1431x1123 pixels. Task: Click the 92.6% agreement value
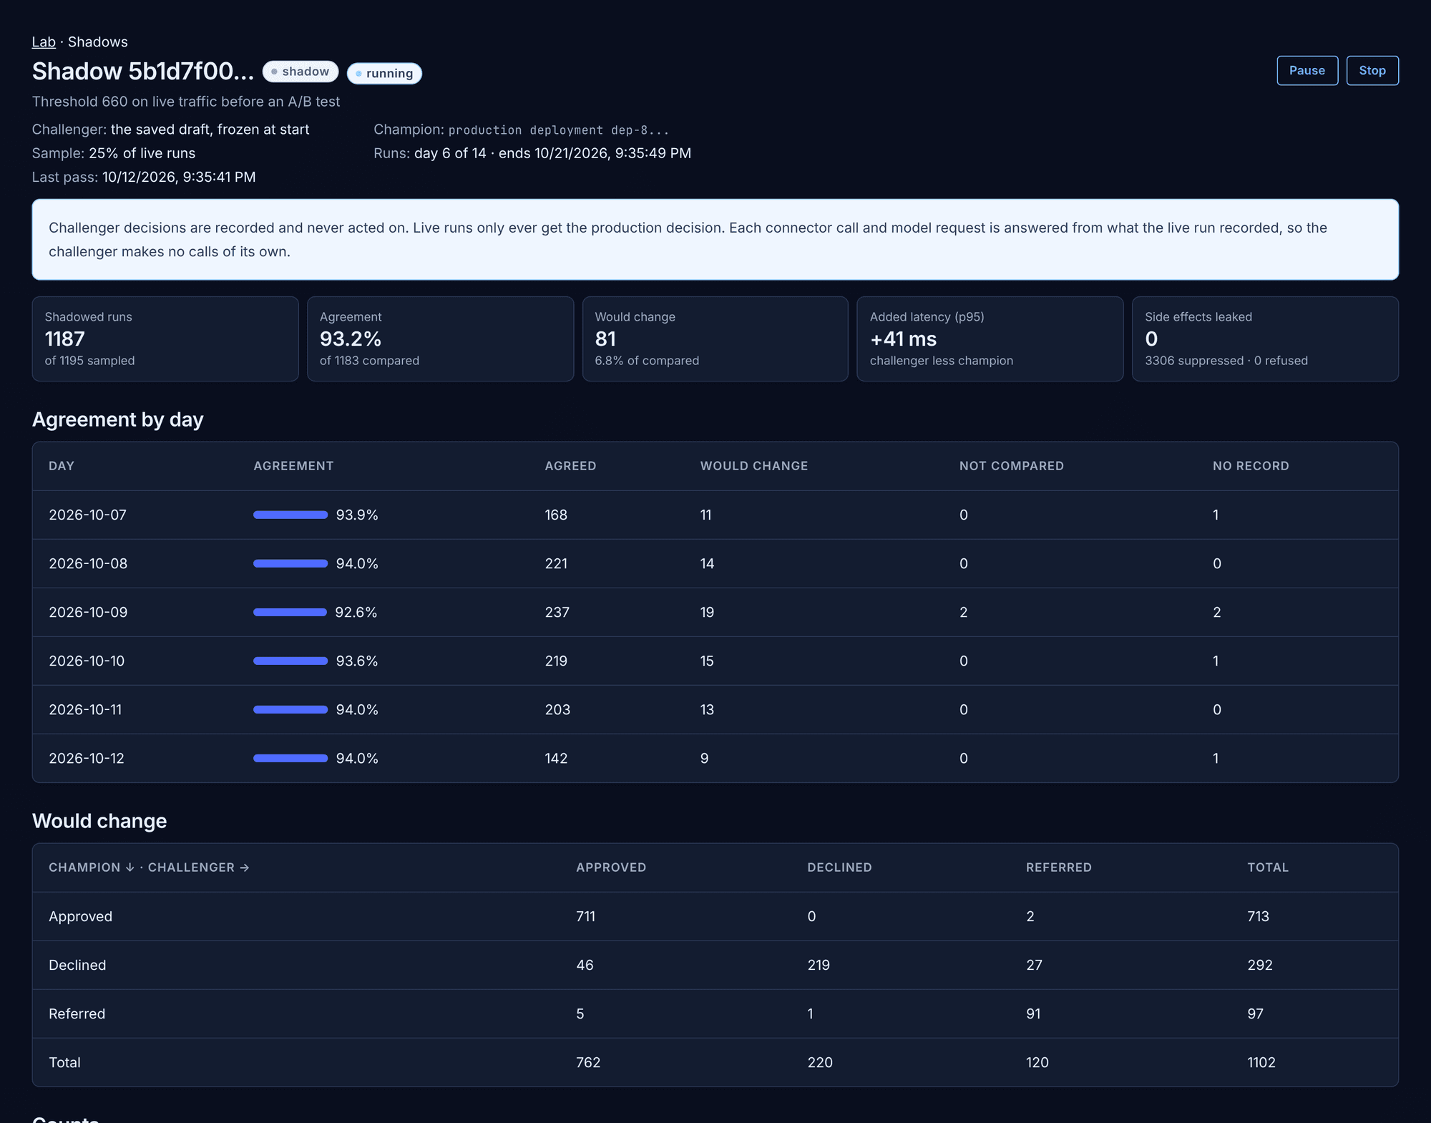(x=356, y=612)
